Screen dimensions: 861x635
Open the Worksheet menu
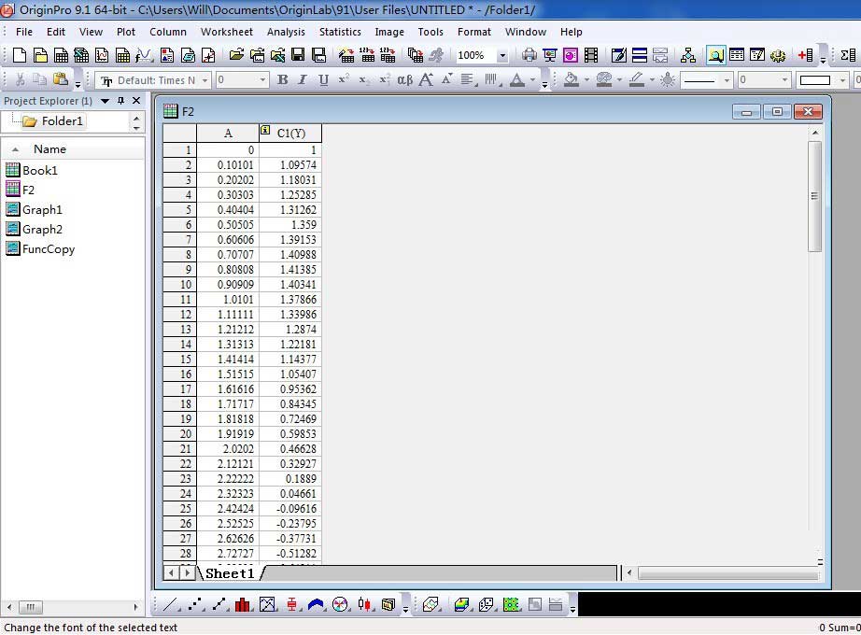[x=227, y=32]
